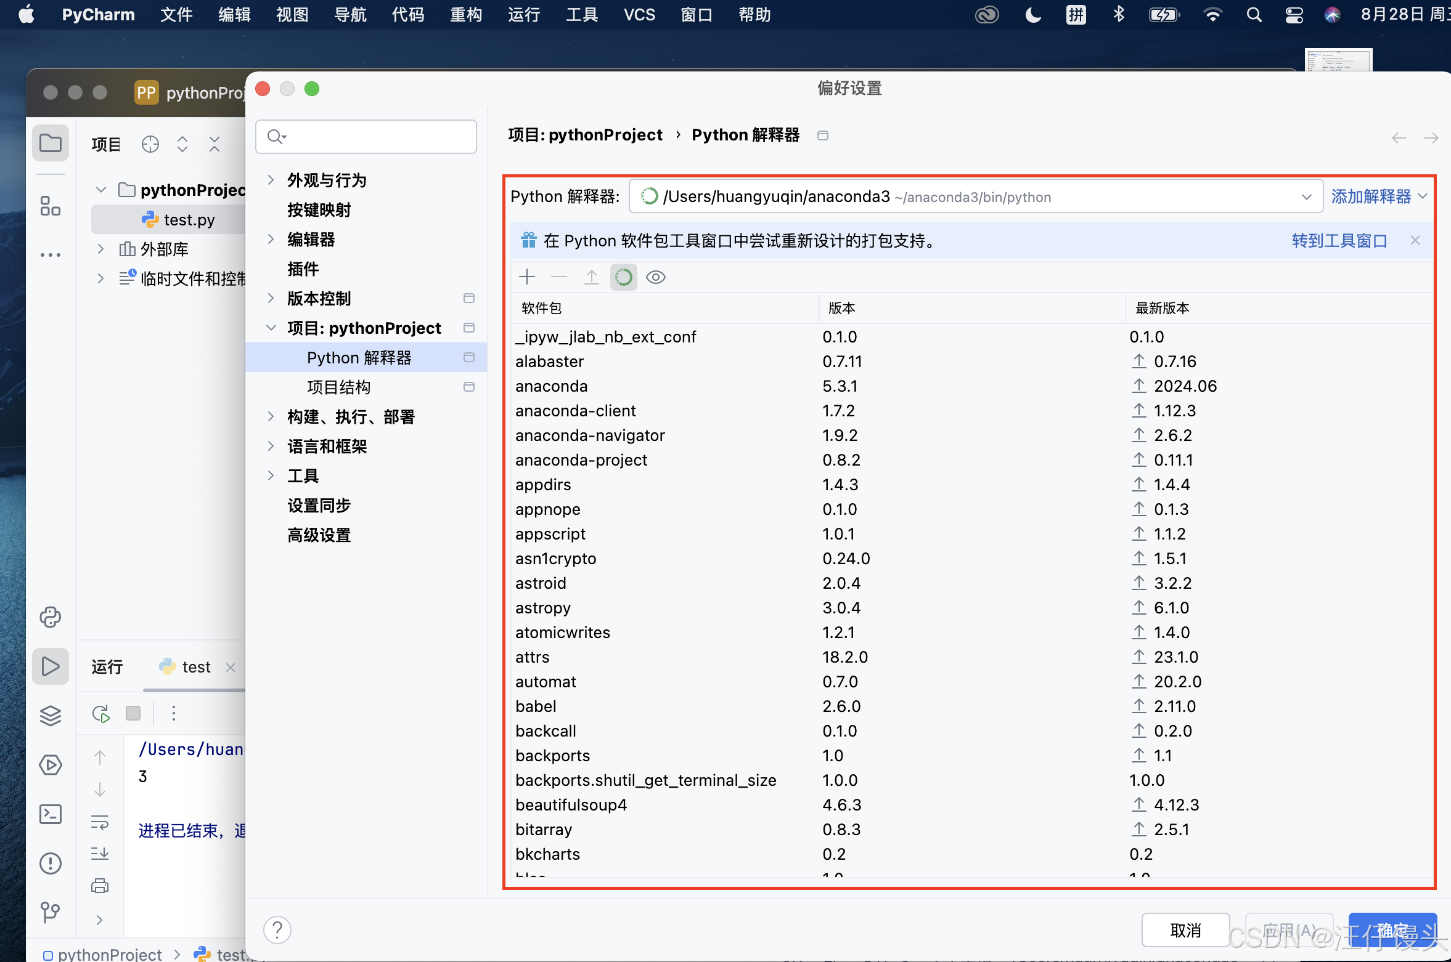
Task: Toggle show early releases eye icon
Action: pos(656,277)
